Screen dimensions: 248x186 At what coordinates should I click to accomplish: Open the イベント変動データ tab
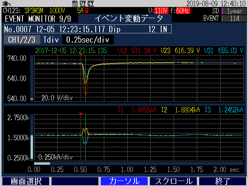tap(125, 18)
